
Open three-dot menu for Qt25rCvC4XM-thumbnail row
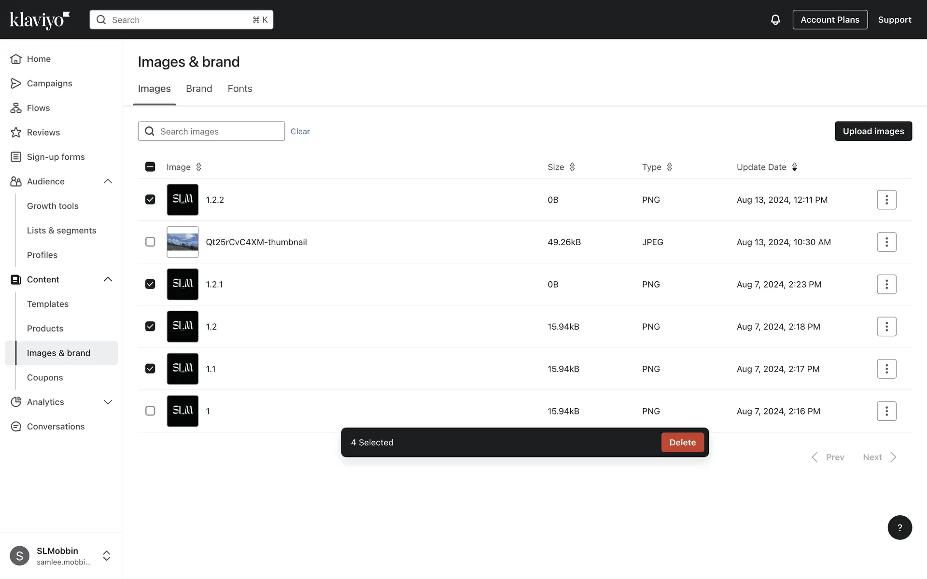[886, 242]
